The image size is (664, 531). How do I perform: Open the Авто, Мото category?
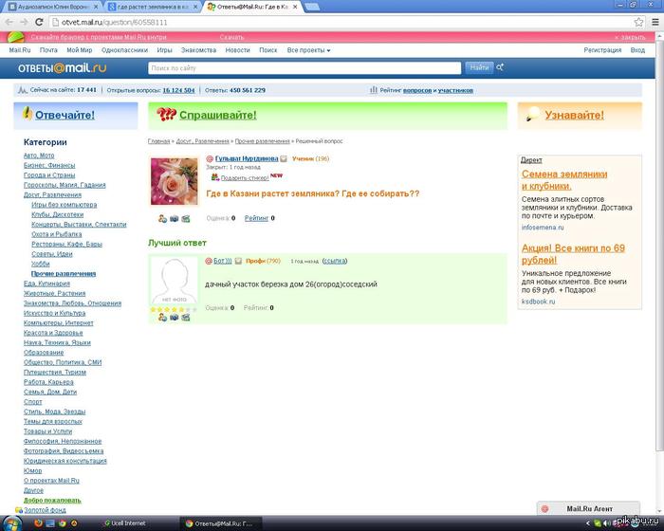tap(39, 156)
